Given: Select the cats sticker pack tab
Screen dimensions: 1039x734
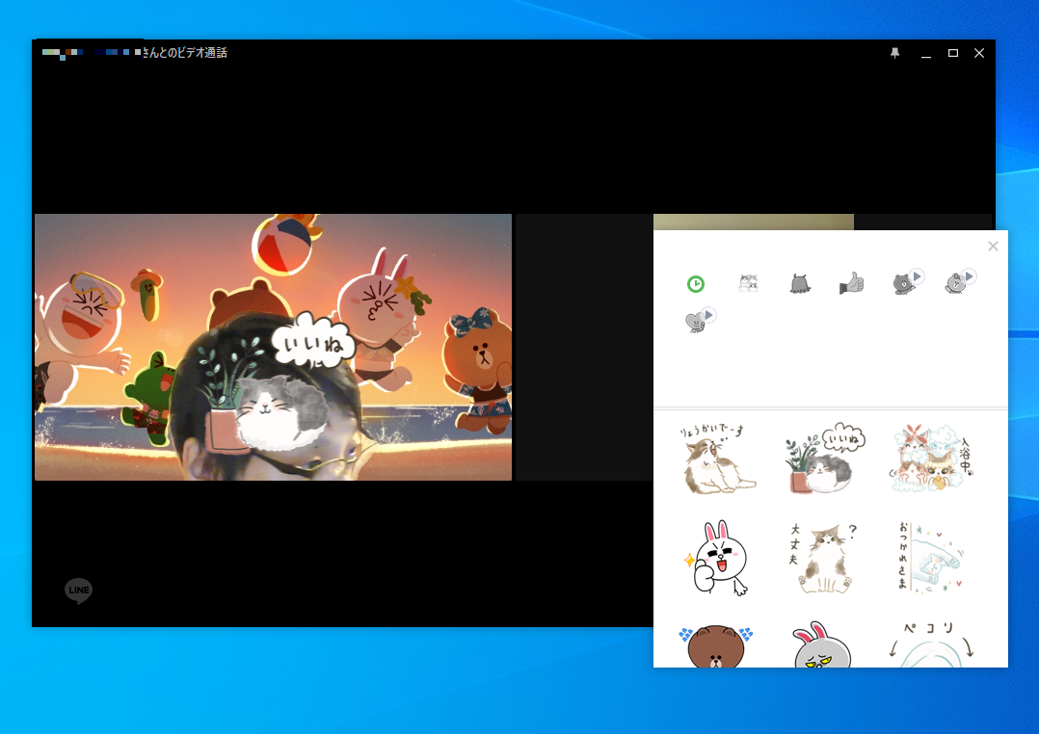Looking at the screenshot, I should click(748, 283).
